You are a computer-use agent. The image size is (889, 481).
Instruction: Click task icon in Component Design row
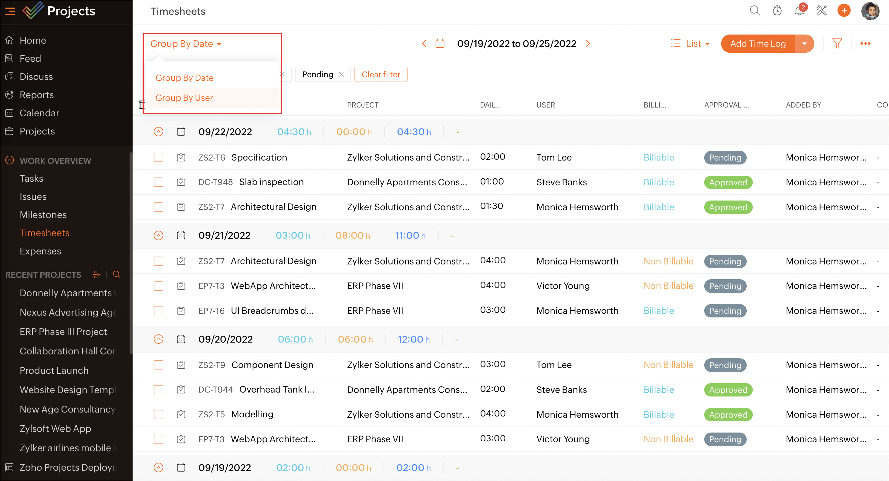pyautogui.click(x=181, y=365)
